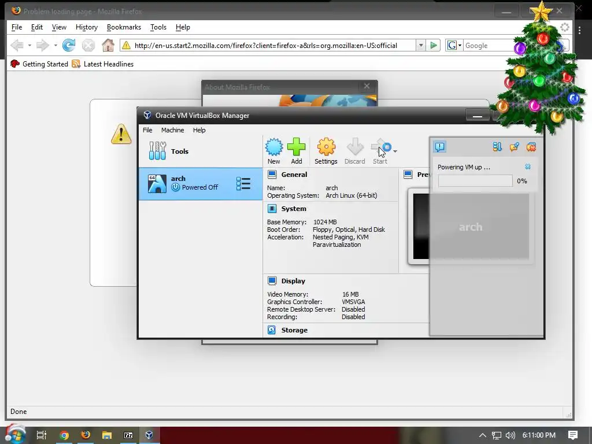
Task: Open the arch machine list menu icon
Action: [243, 184]
